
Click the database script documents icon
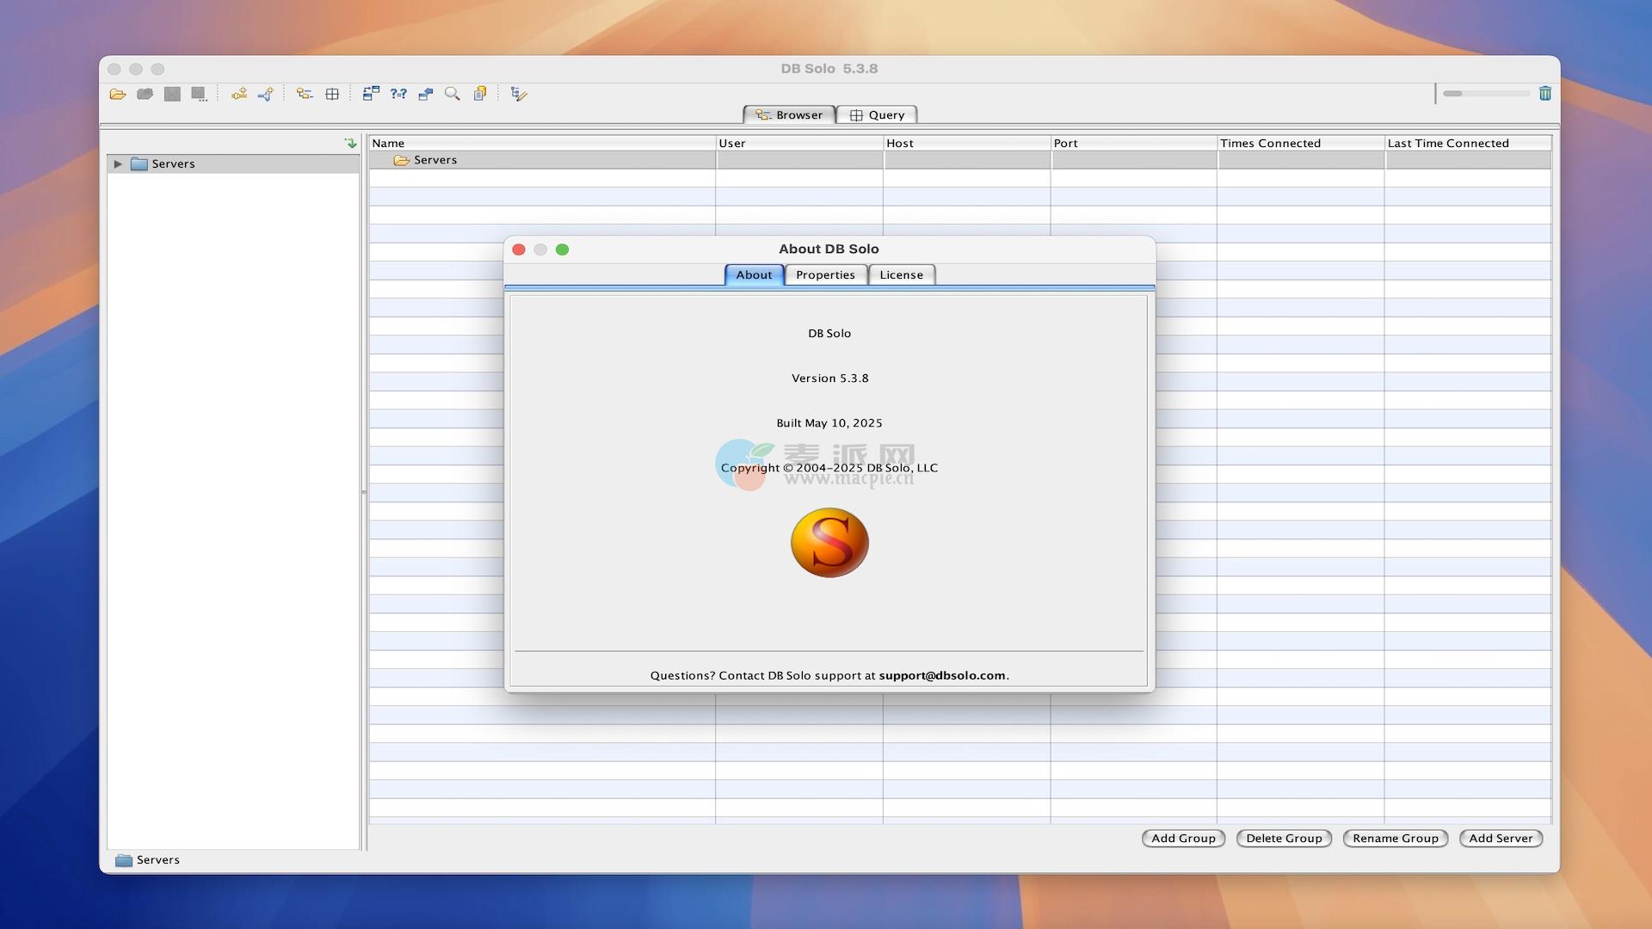point(480,94)
